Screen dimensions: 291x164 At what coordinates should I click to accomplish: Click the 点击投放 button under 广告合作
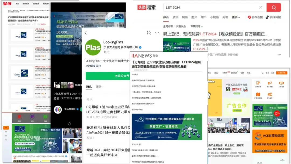pyautogui.click(x=237, y=111)
